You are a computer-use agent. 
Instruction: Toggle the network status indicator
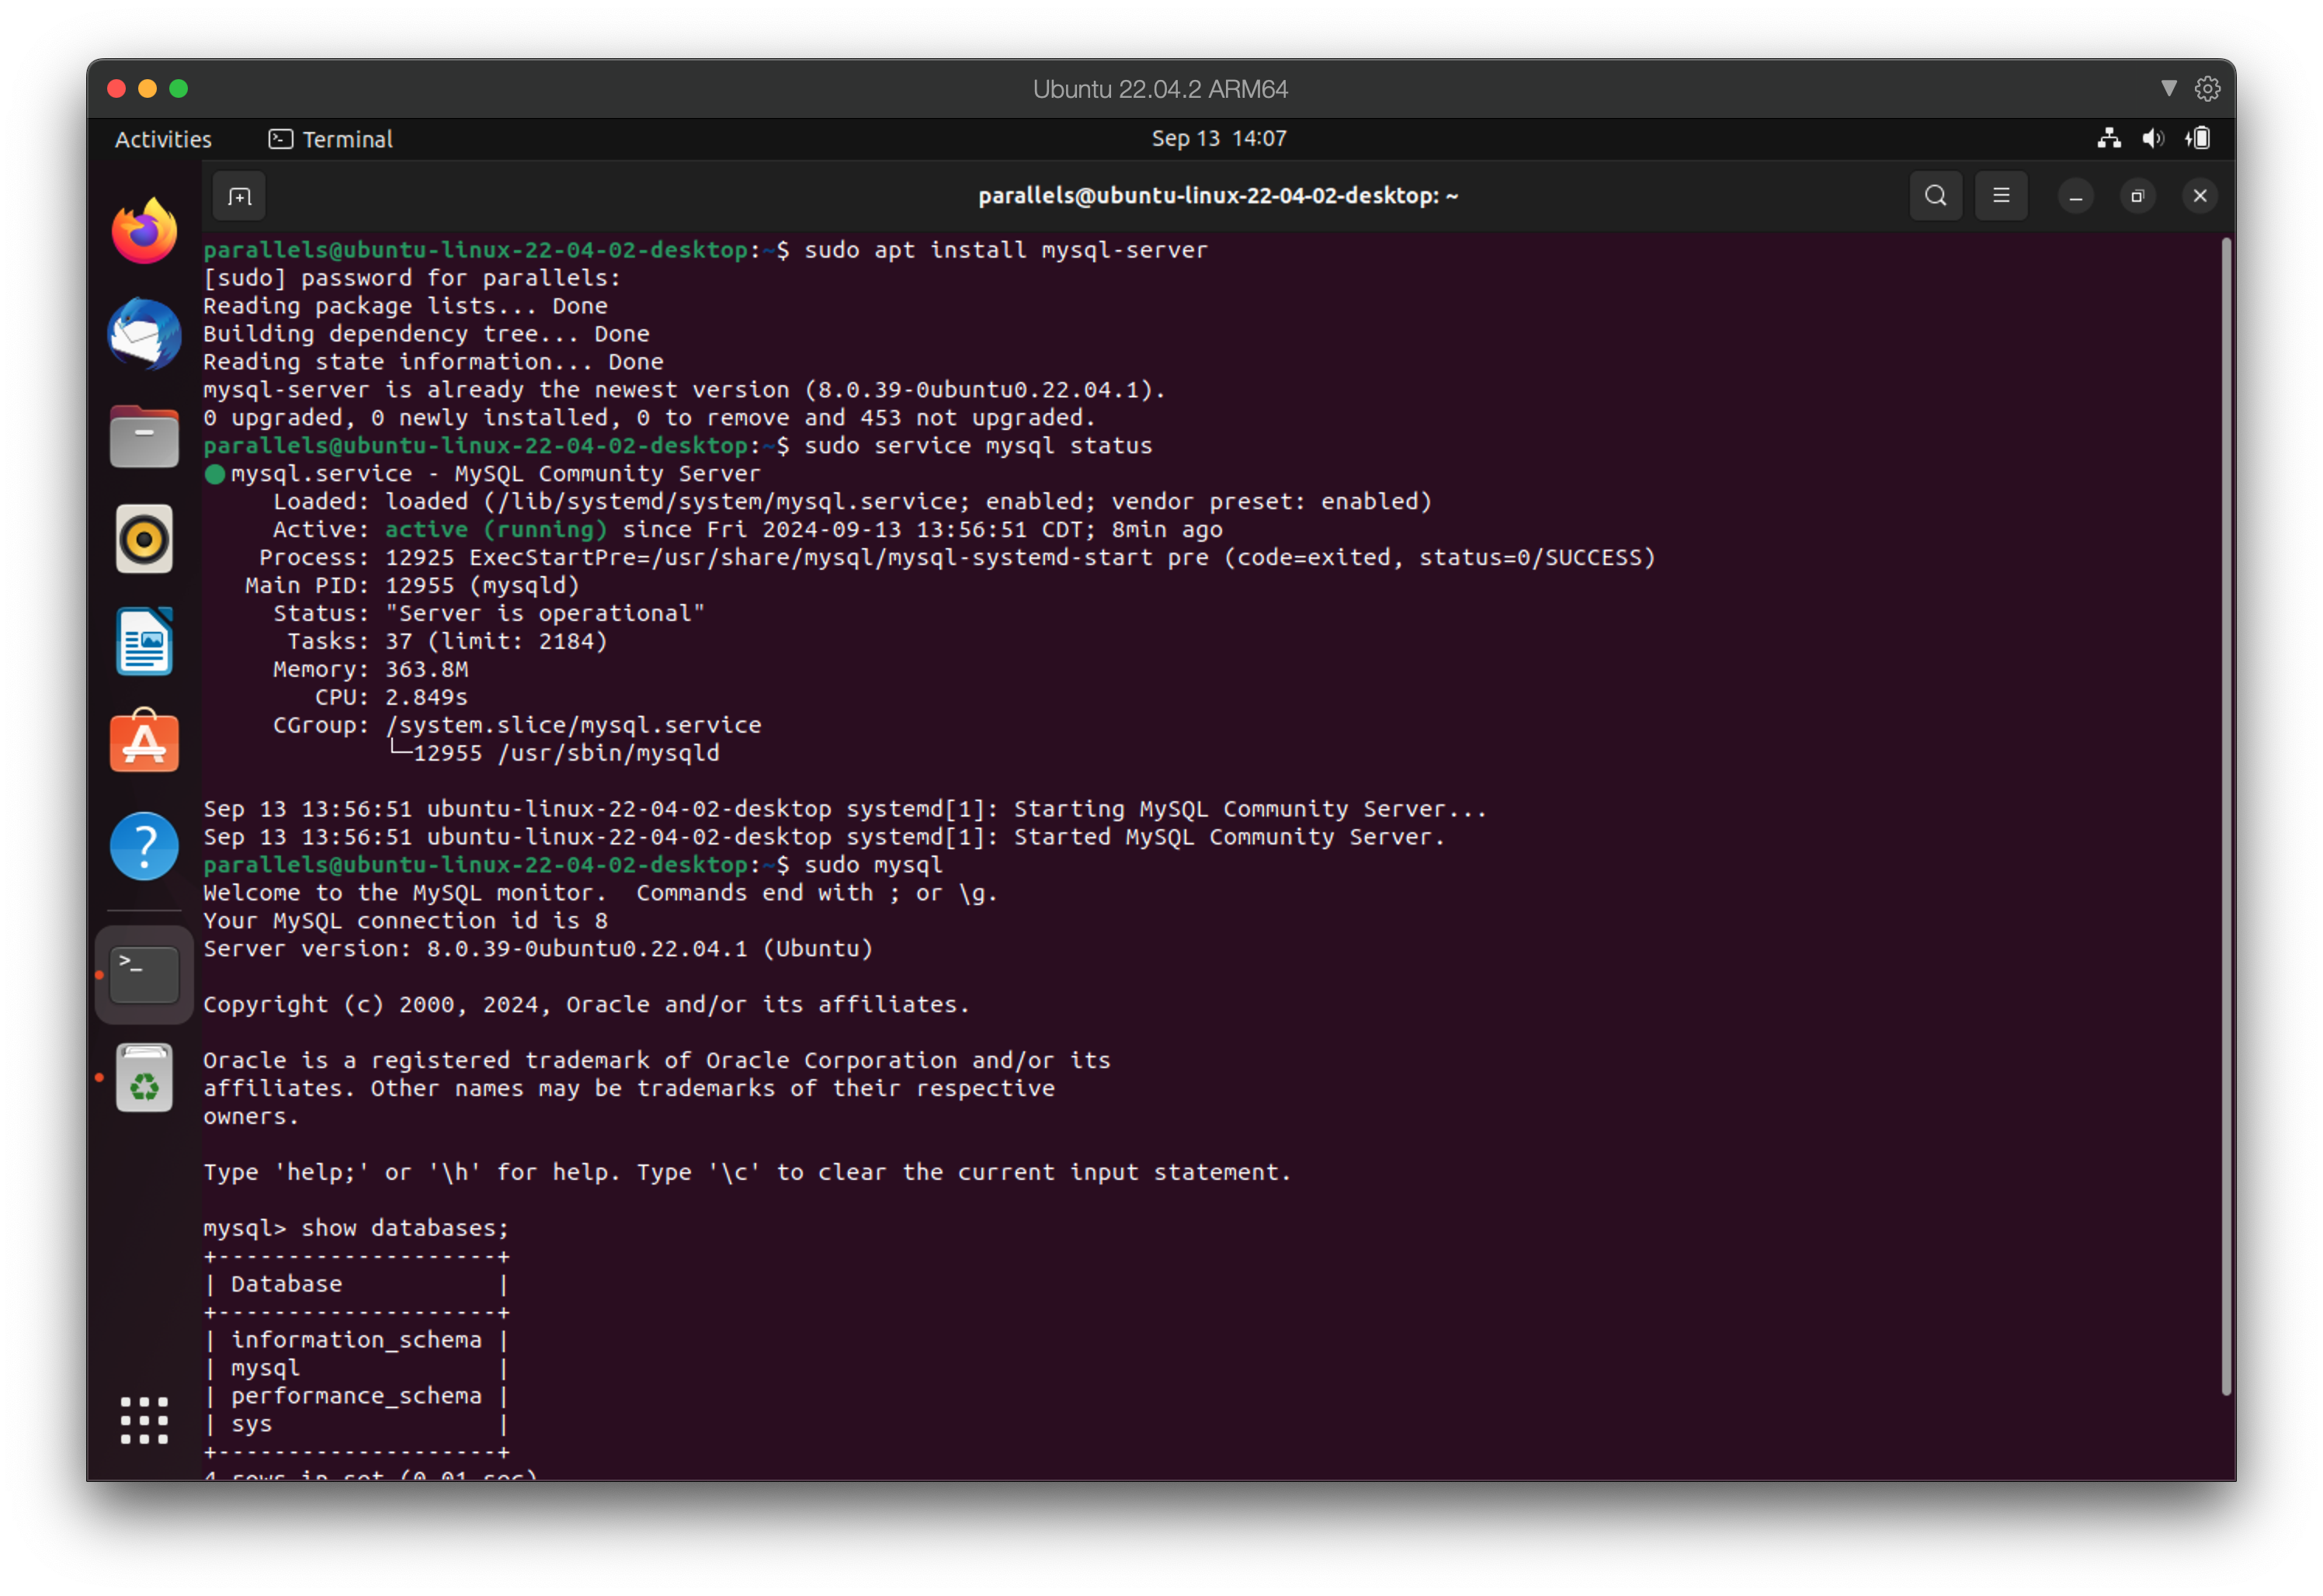click(2110, 138)
